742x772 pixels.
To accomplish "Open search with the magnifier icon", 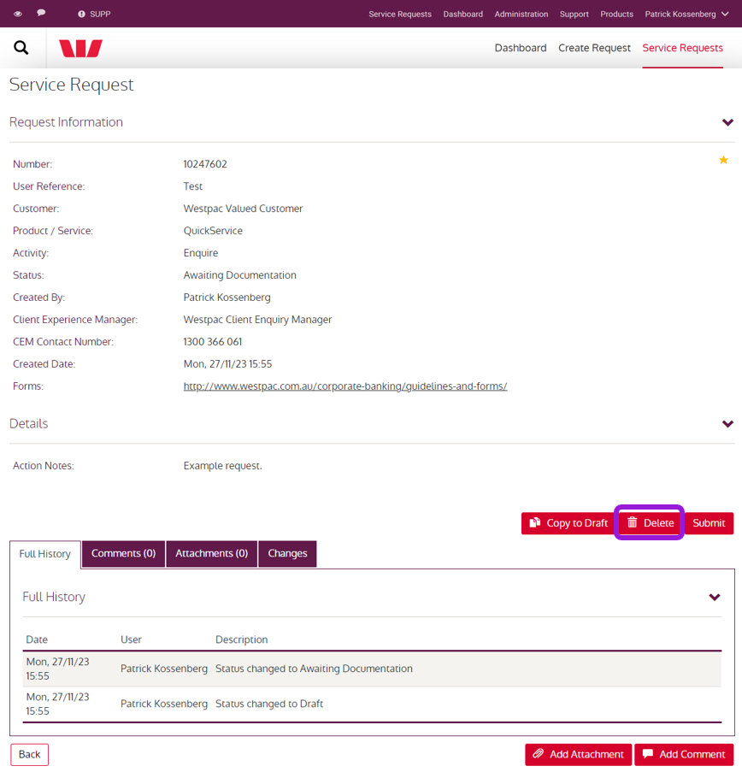I will [x=21, y=48].
